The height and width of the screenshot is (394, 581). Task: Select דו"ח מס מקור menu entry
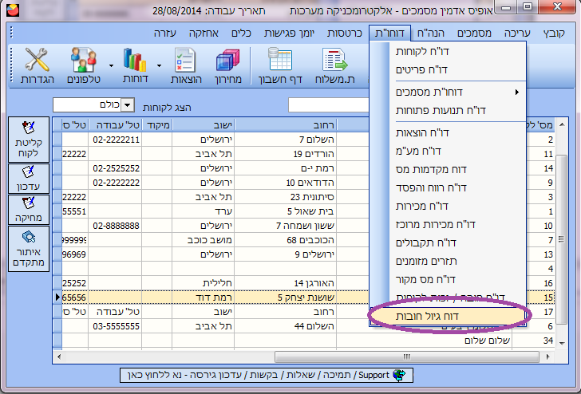(x=449, y=280)
